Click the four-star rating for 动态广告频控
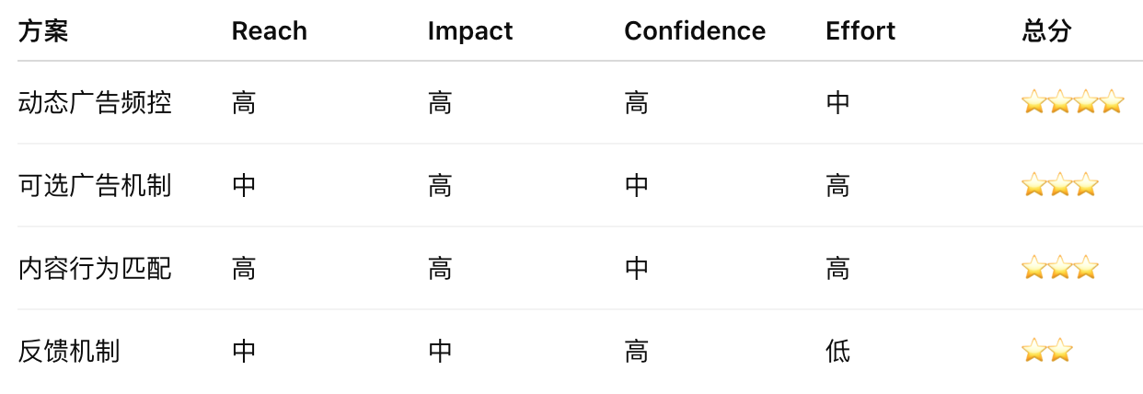 click(x=1073, y=102)
